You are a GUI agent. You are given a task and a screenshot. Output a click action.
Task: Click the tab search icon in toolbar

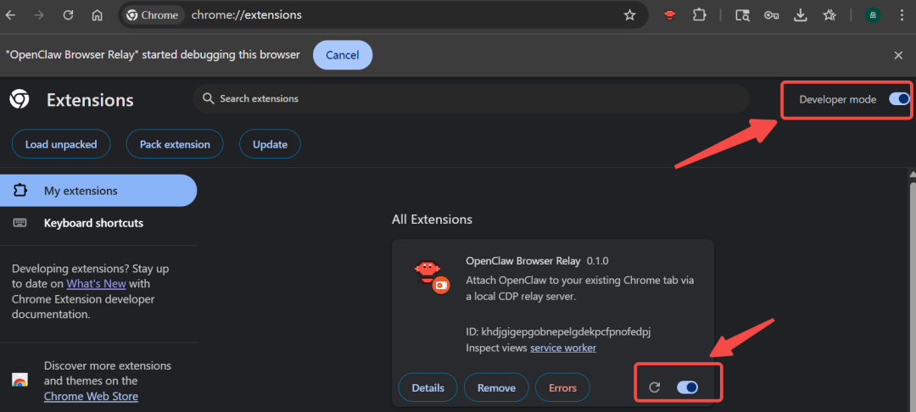[742, 15]
